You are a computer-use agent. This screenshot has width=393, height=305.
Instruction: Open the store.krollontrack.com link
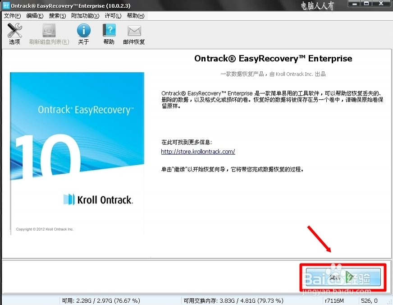(198, 152)
